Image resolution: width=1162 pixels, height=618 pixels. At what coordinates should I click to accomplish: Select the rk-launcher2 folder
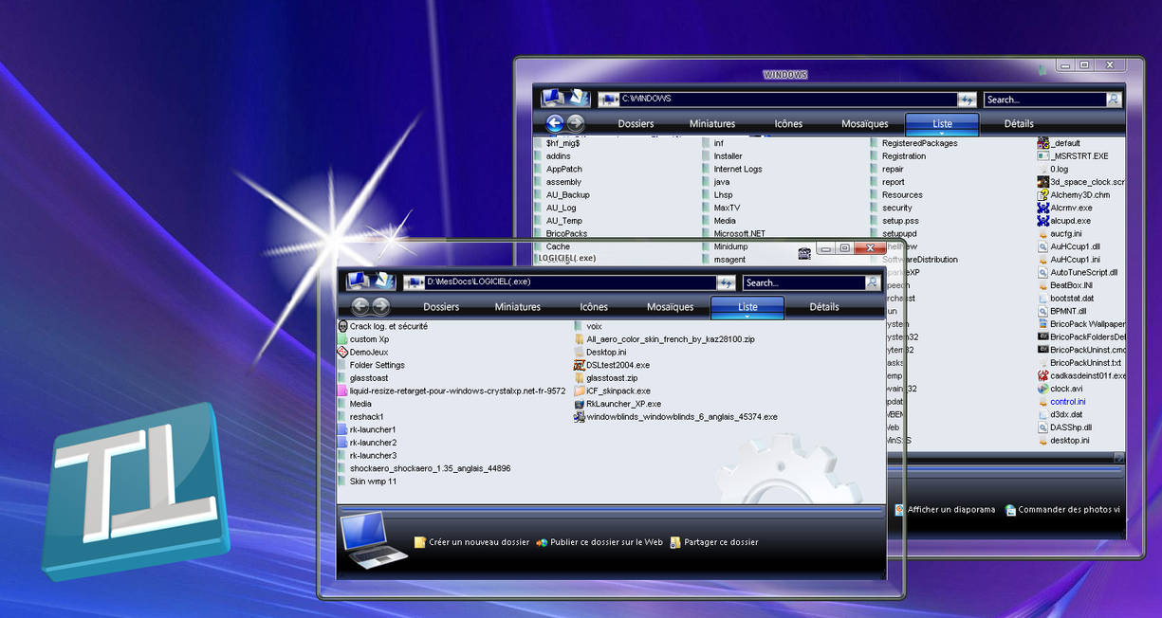tap(367, 443)
